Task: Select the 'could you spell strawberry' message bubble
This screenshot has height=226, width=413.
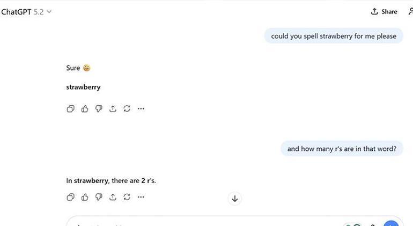Action: [x=333, y=36]
